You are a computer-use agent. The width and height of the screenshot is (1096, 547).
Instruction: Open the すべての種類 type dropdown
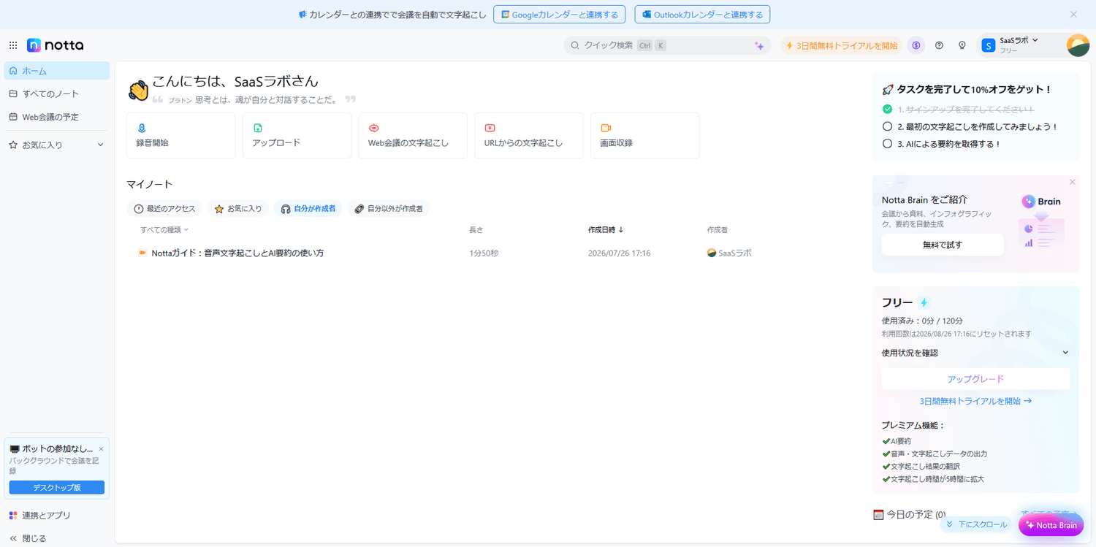coord(164,230)
